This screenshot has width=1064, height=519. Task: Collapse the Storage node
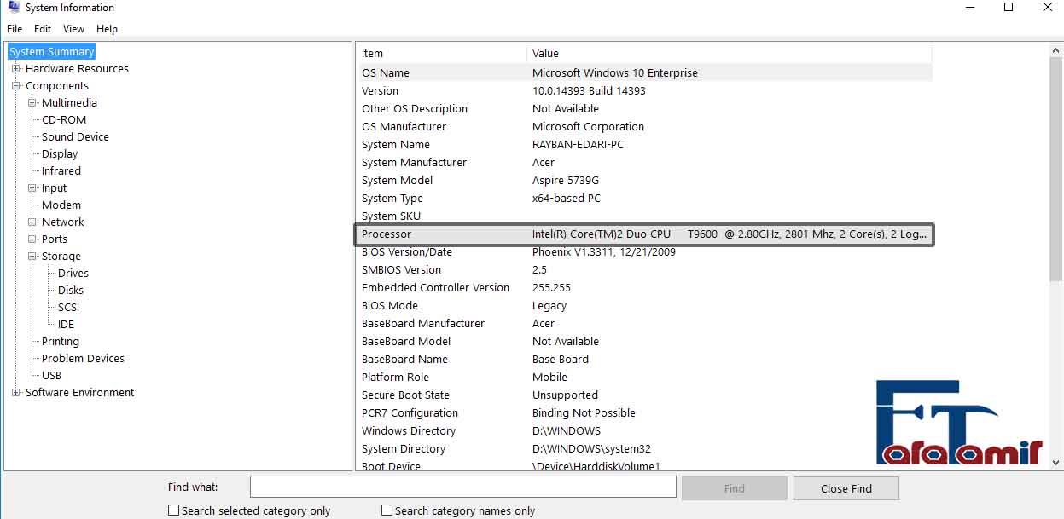tap(32, 257)
